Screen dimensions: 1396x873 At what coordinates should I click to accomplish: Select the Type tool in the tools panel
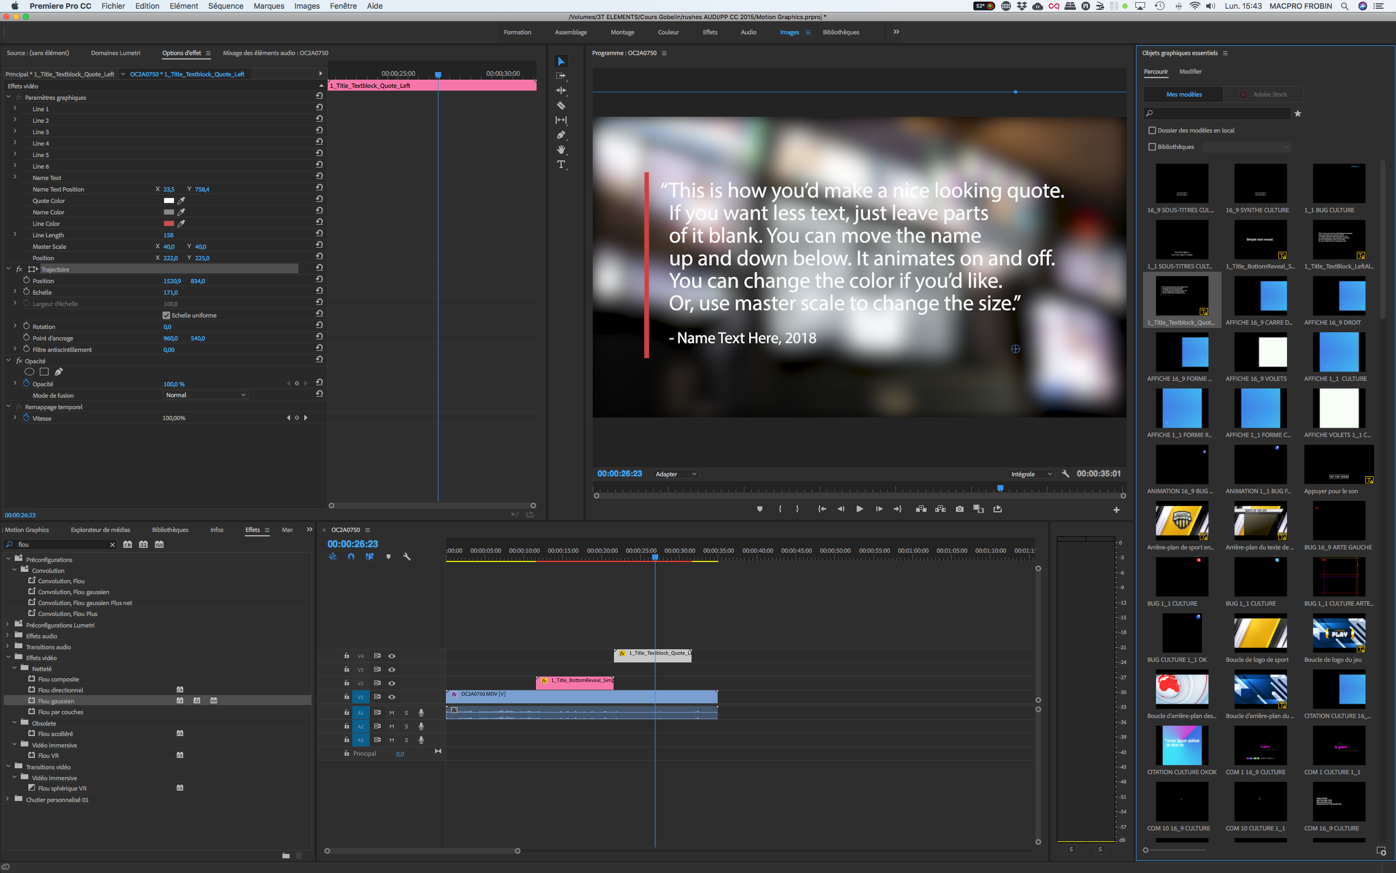pyautogui.click(x=561, y=164)
